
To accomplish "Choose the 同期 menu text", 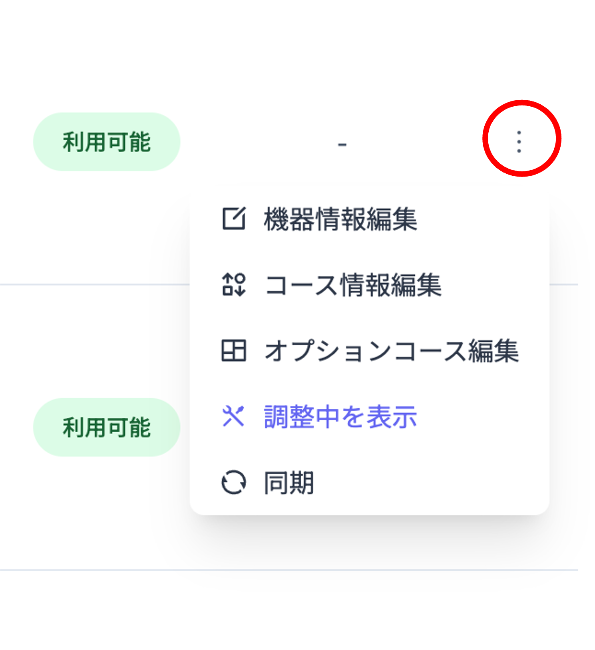I will click(289, 483).
